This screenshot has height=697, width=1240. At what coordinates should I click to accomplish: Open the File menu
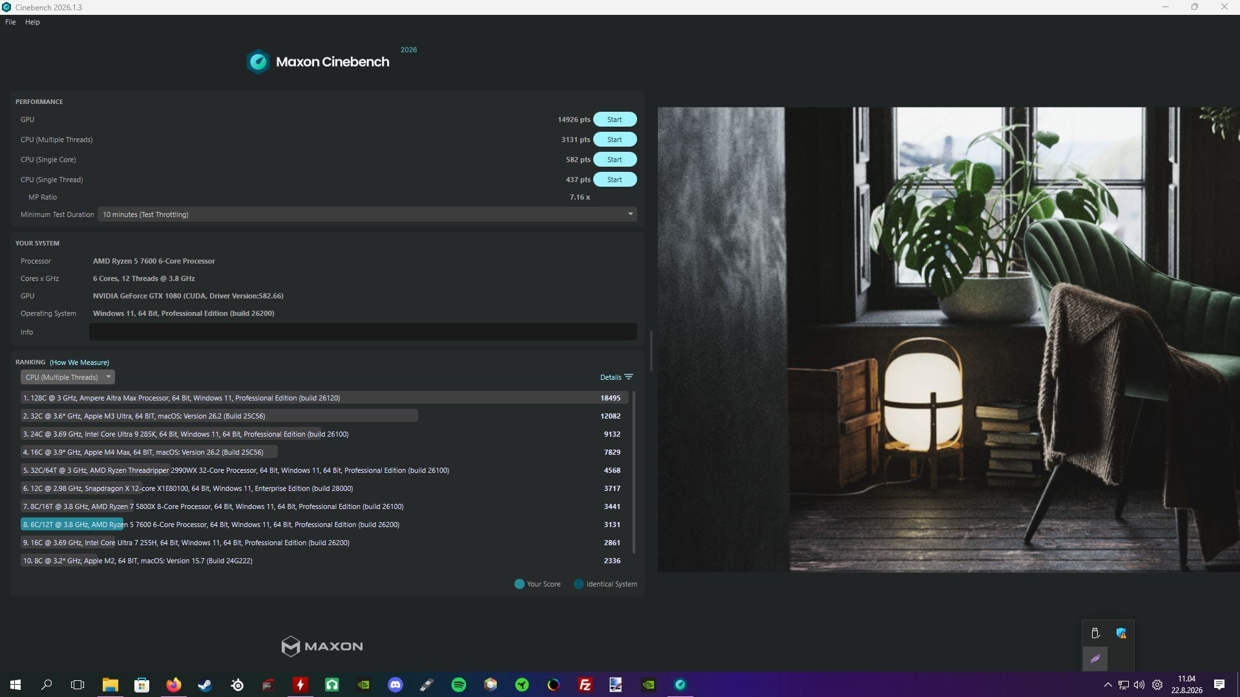pos(10,22)
